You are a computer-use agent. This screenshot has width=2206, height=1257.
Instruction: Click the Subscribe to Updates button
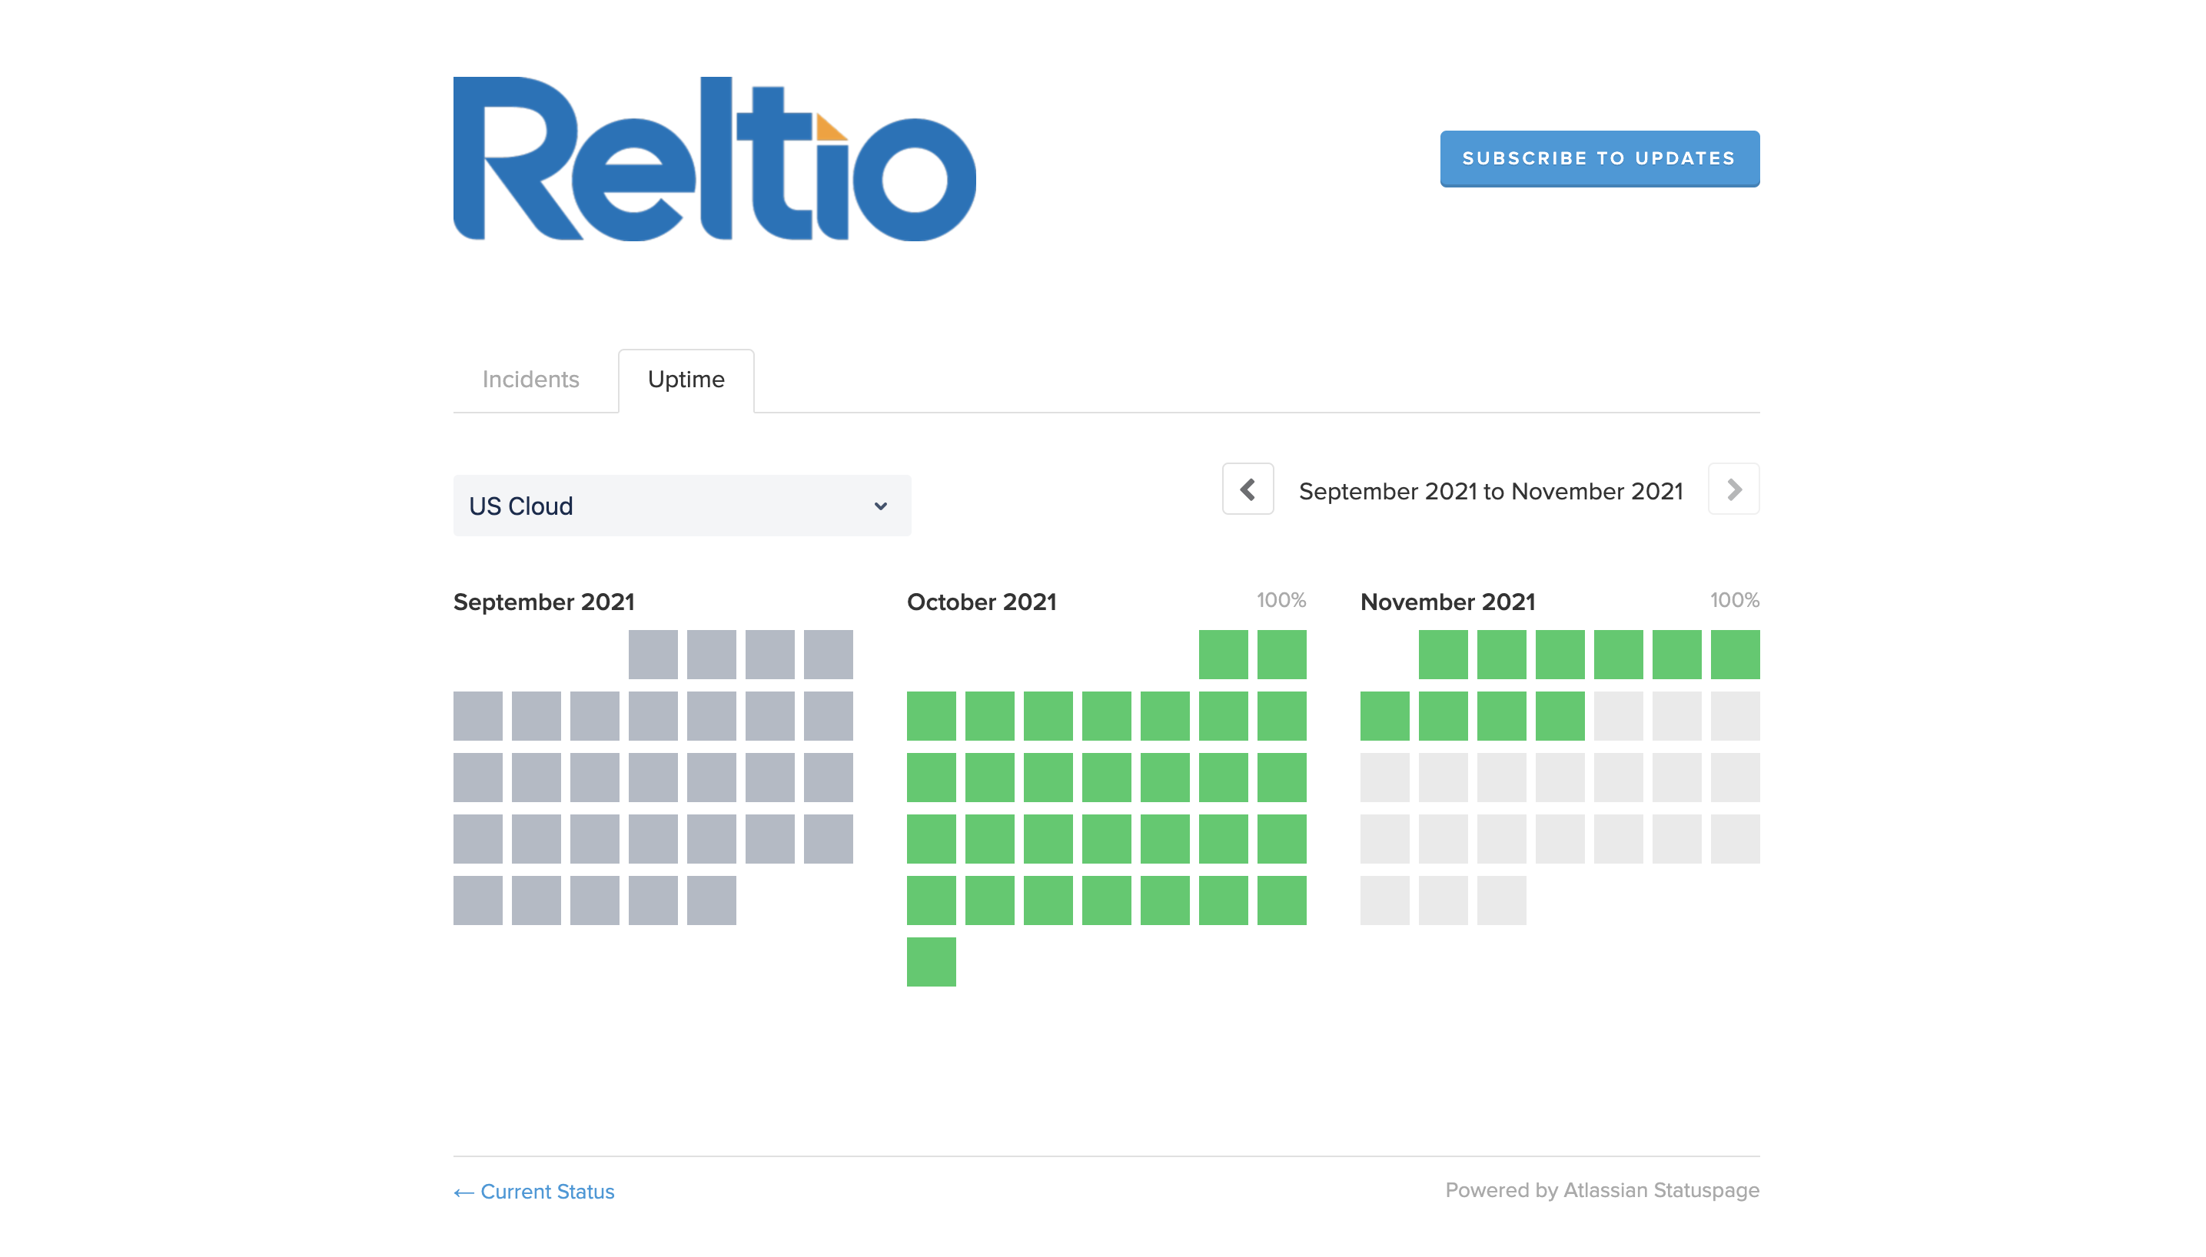(x=1599, y=158)
